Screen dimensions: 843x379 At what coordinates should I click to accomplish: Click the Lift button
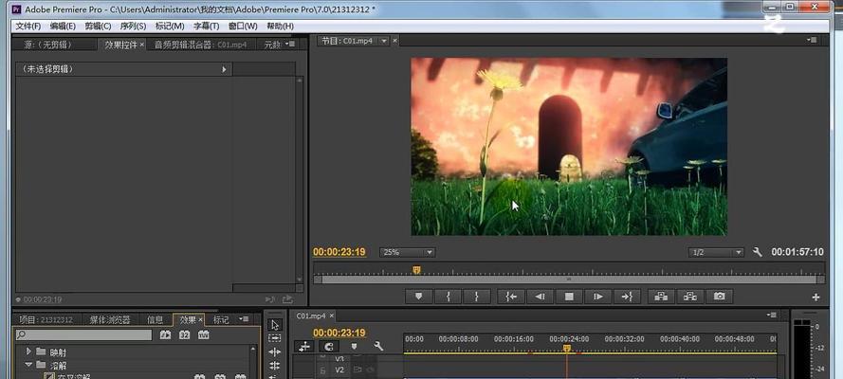(x=661, y=297)
